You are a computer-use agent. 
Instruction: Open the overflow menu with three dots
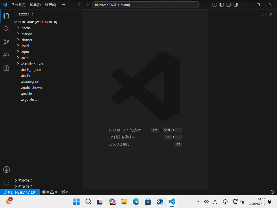point(63,5)
